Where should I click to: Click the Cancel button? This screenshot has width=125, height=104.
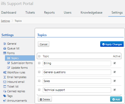pyautogui.click(x=44, y=44)
